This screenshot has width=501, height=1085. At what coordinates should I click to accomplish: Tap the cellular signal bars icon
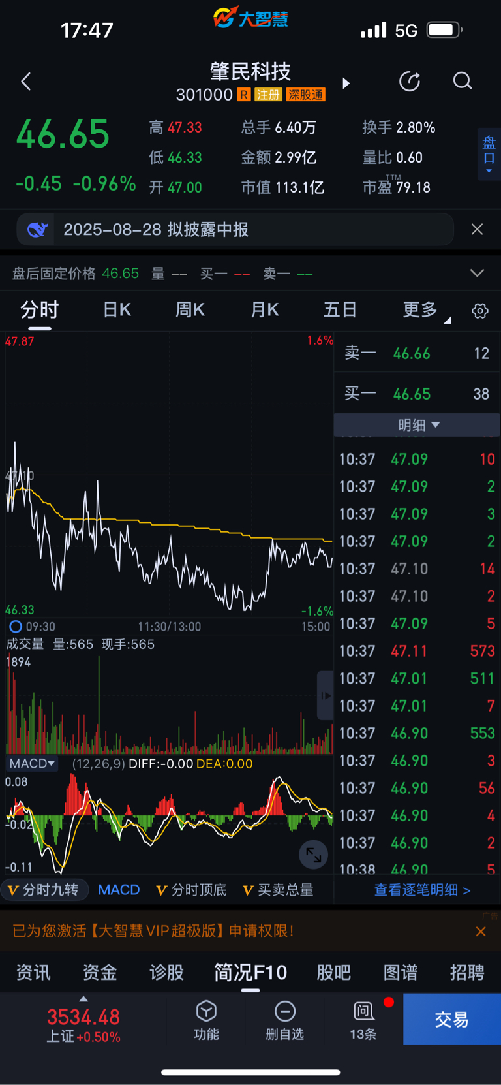coord(373,30)
